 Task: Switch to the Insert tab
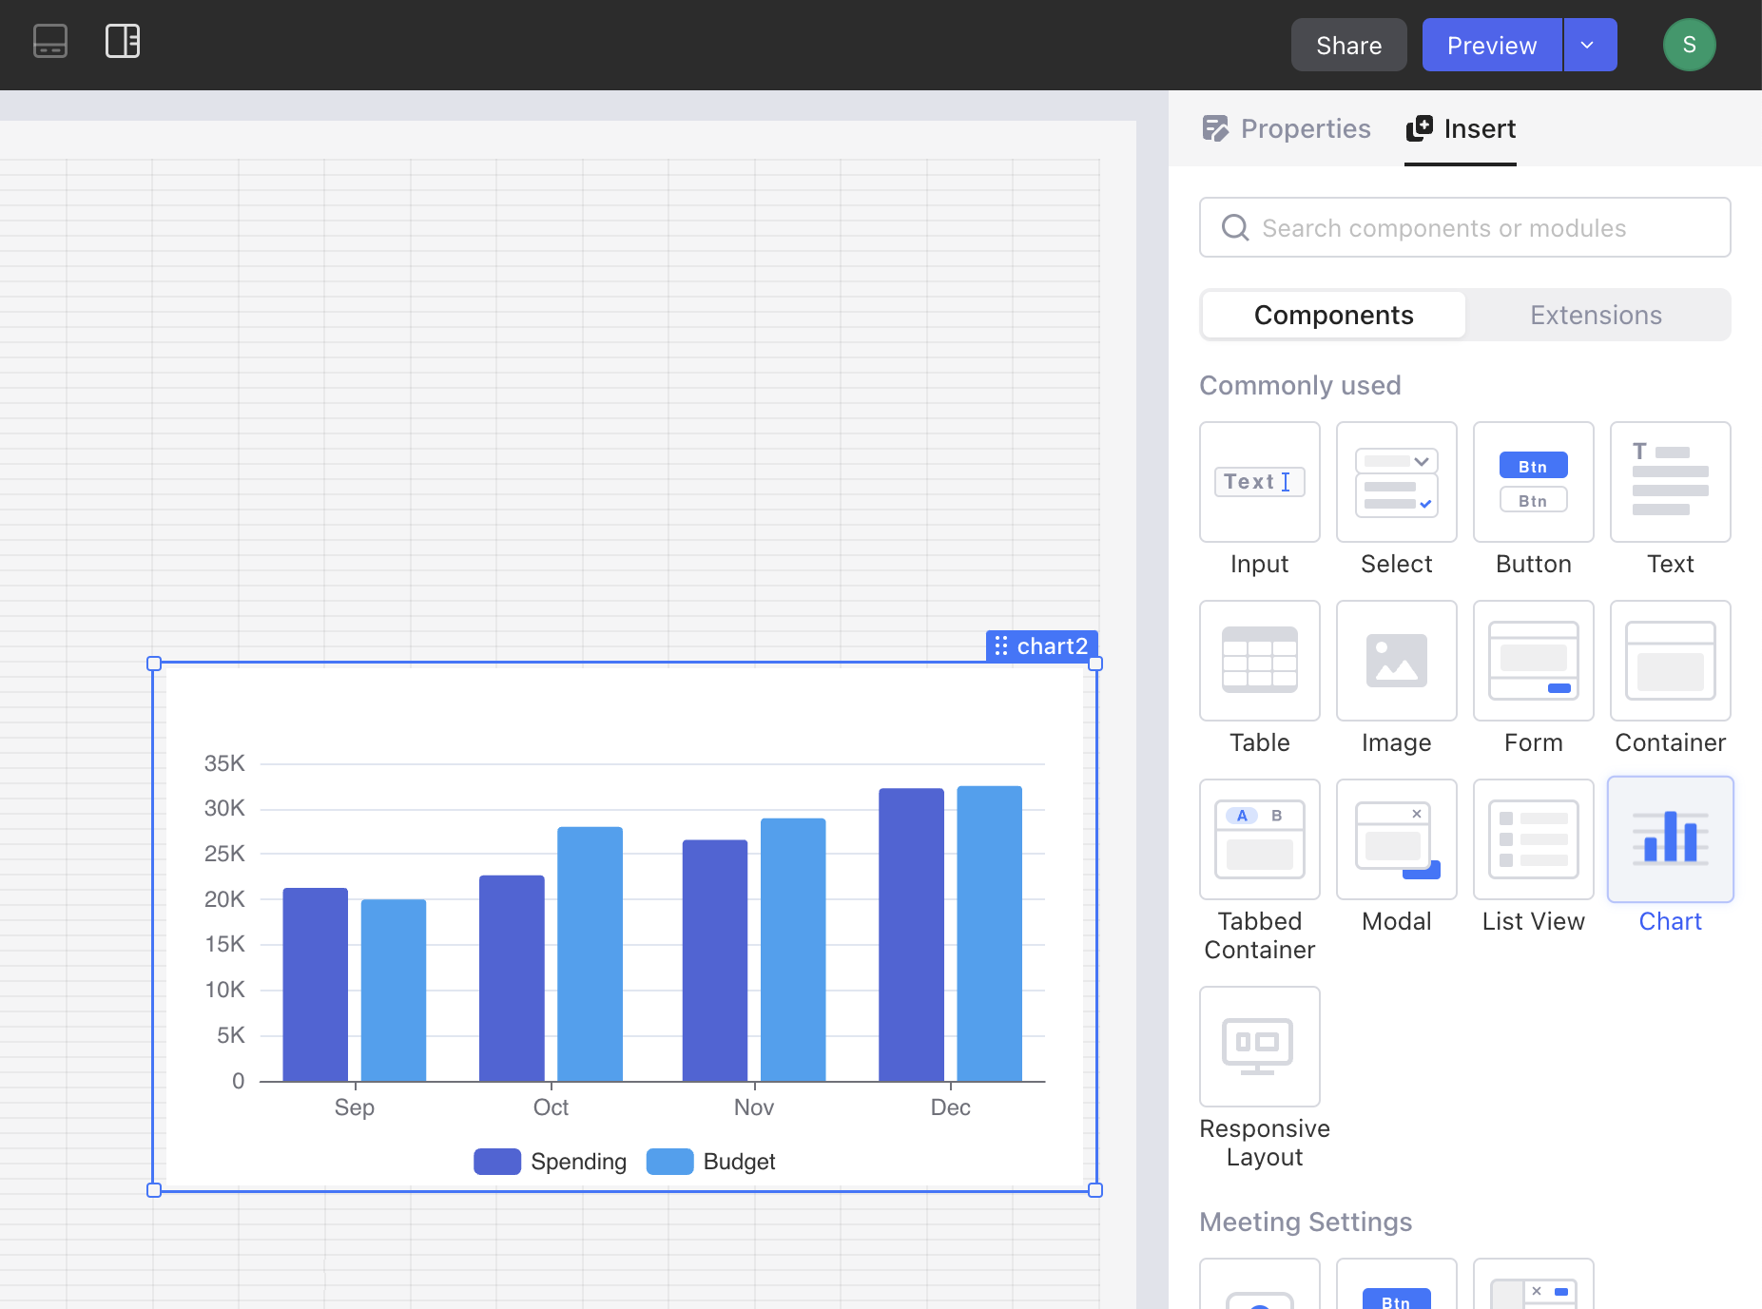pos(1461,128)
